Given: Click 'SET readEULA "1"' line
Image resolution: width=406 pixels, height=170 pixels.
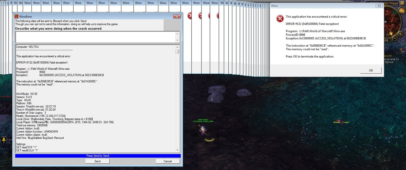Looking at the screenshot, I should pyautogui.click(x=27, y=150).
